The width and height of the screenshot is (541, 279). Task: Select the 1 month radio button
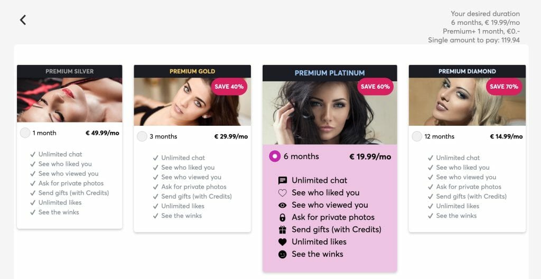(x=25, y=133)
